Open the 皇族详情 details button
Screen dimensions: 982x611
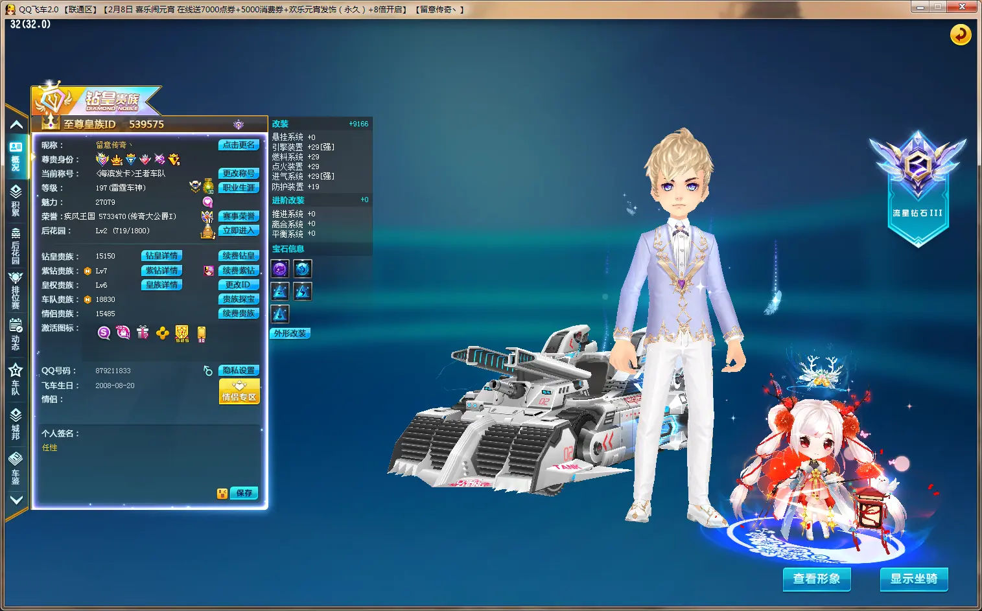[x=161, y=284]
